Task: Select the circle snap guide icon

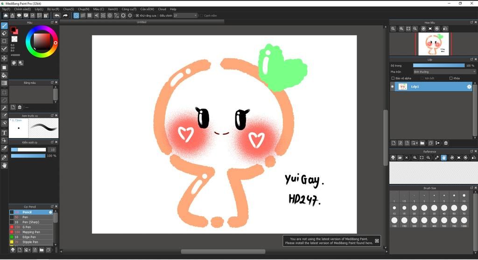Action: (x=110, y=15)
